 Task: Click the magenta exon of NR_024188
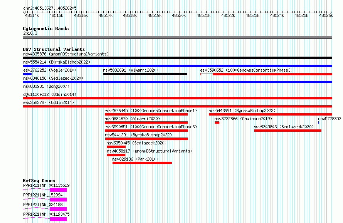58,209
